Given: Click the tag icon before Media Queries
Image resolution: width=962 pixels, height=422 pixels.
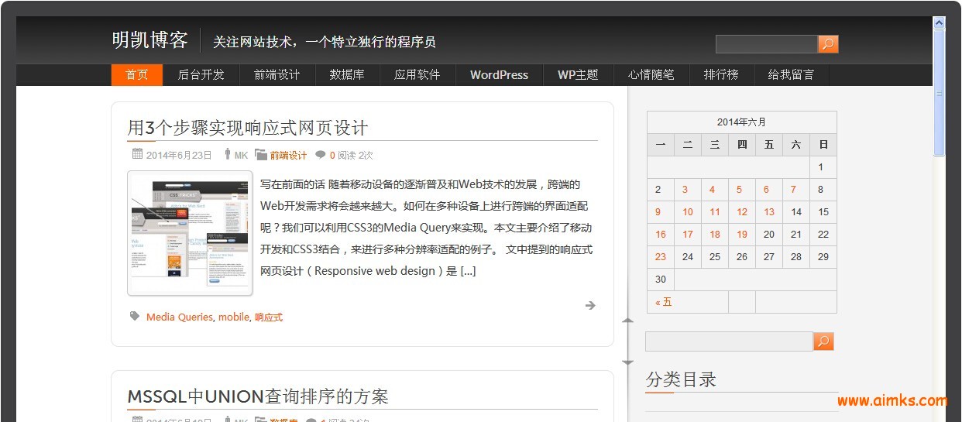Looking at the screenshot, I should [135, 316].
